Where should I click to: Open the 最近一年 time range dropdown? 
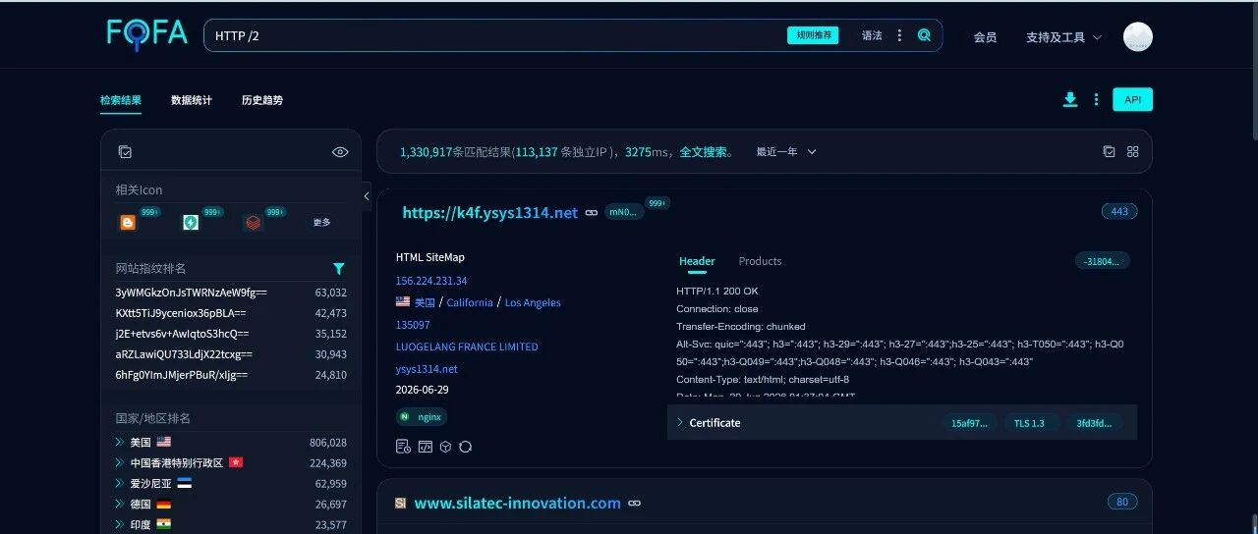(786, 152)
